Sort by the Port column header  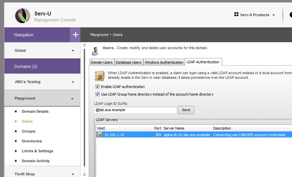pyautogui.click(x=154, y=128)
